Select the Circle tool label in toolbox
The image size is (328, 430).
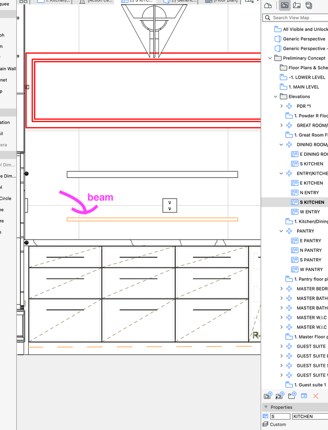(x=5, y=198)
